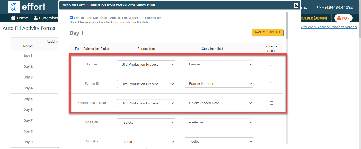Tick Change value checkbox for Farmer
Screen dimensions: 361x149
272,64
